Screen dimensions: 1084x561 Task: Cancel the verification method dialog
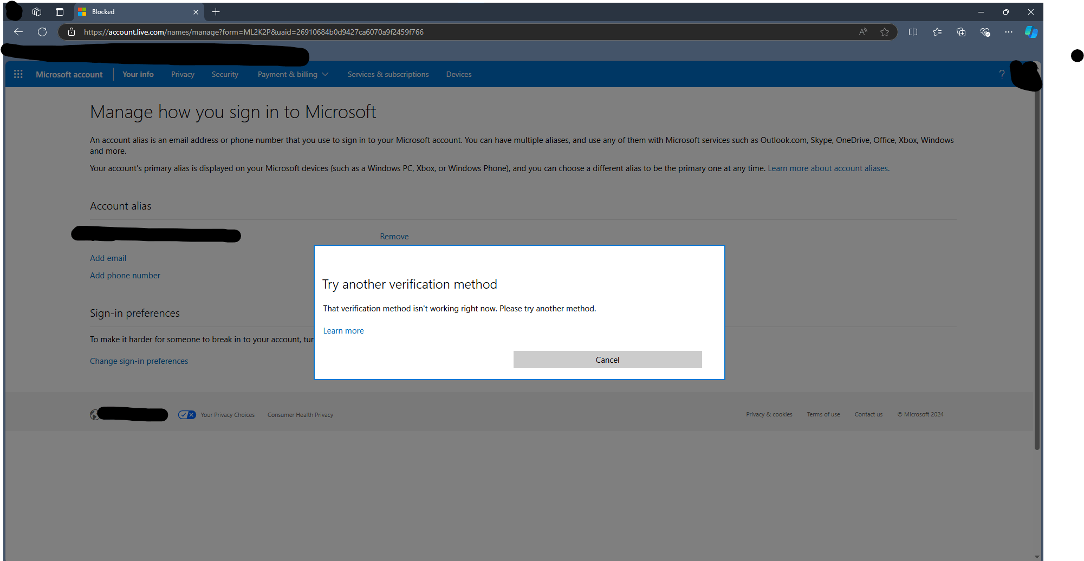607,360
